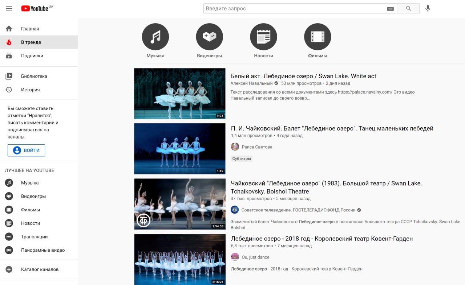Open Каталог каналов in the sidebar
Screen dimensions: 465x285
pyautogui.click(x=39, y=269)
